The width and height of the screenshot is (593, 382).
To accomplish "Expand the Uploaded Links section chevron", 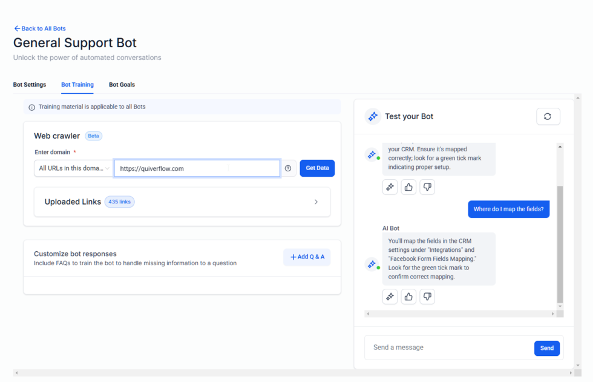I will point(316,202).
